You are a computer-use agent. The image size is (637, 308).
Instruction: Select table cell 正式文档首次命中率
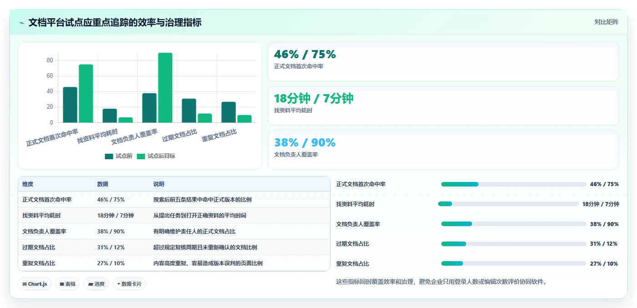pyautogui.click(x=47, y=200)
